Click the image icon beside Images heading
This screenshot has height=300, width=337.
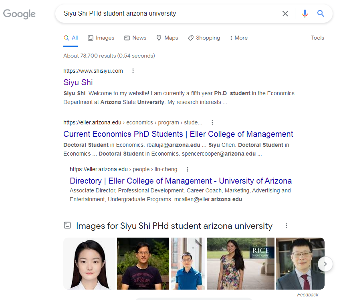point(67,225)
